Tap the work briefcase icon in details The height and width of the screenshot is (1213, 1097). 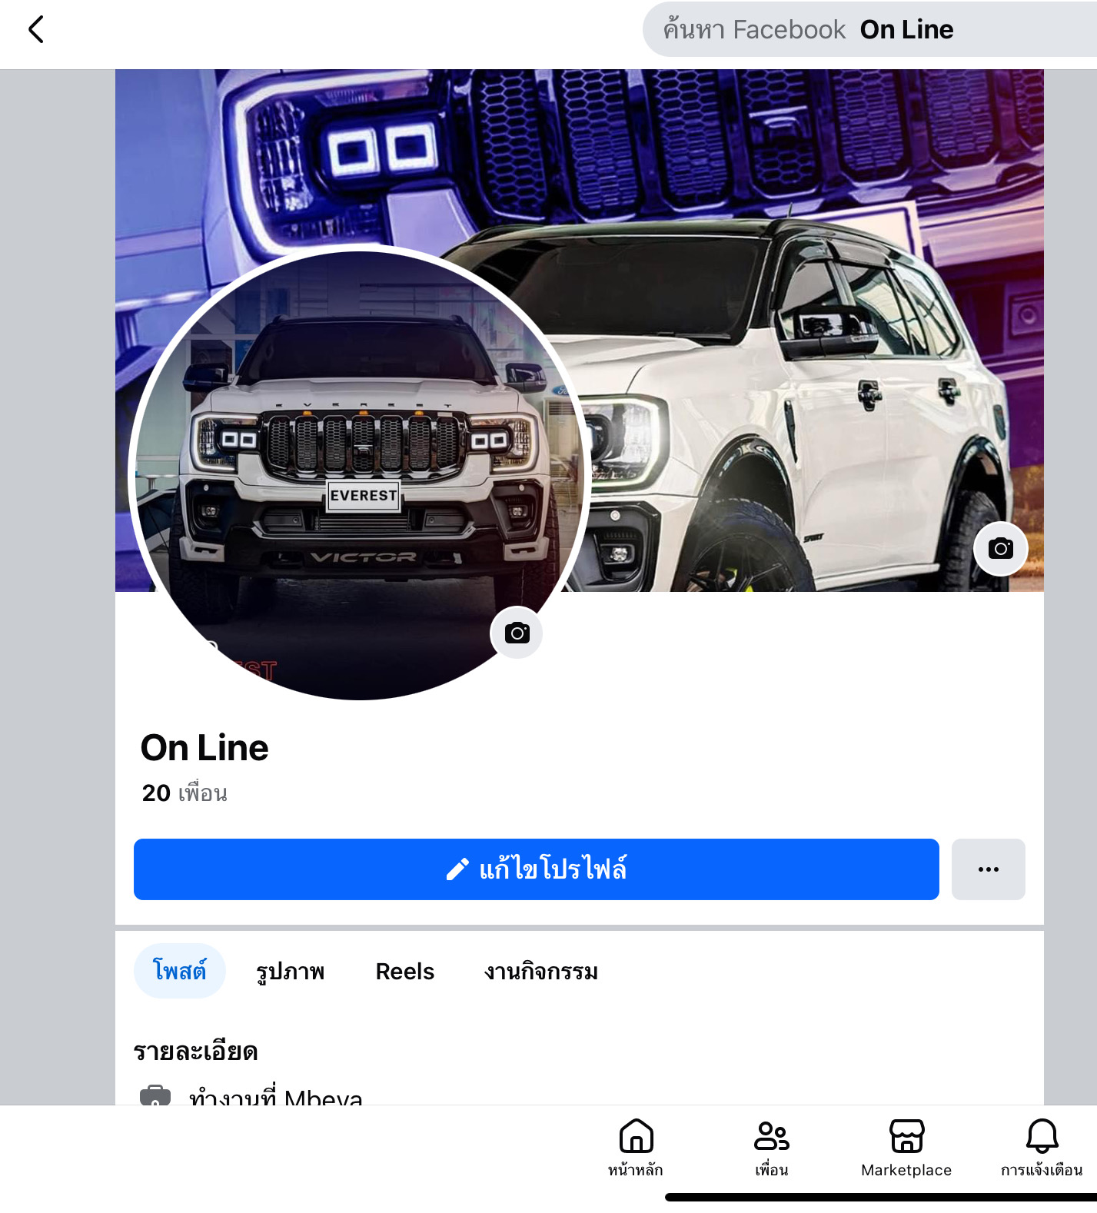[155, 1095]
